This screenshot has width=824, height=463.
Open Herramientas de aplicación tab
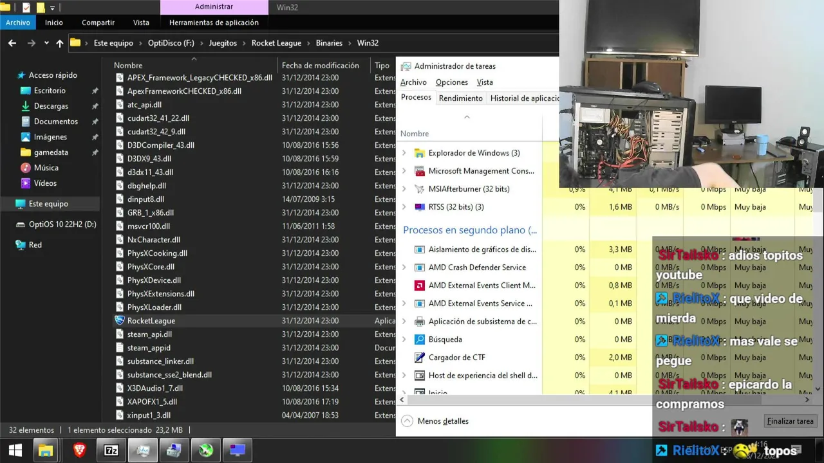(x=214, y=23)
